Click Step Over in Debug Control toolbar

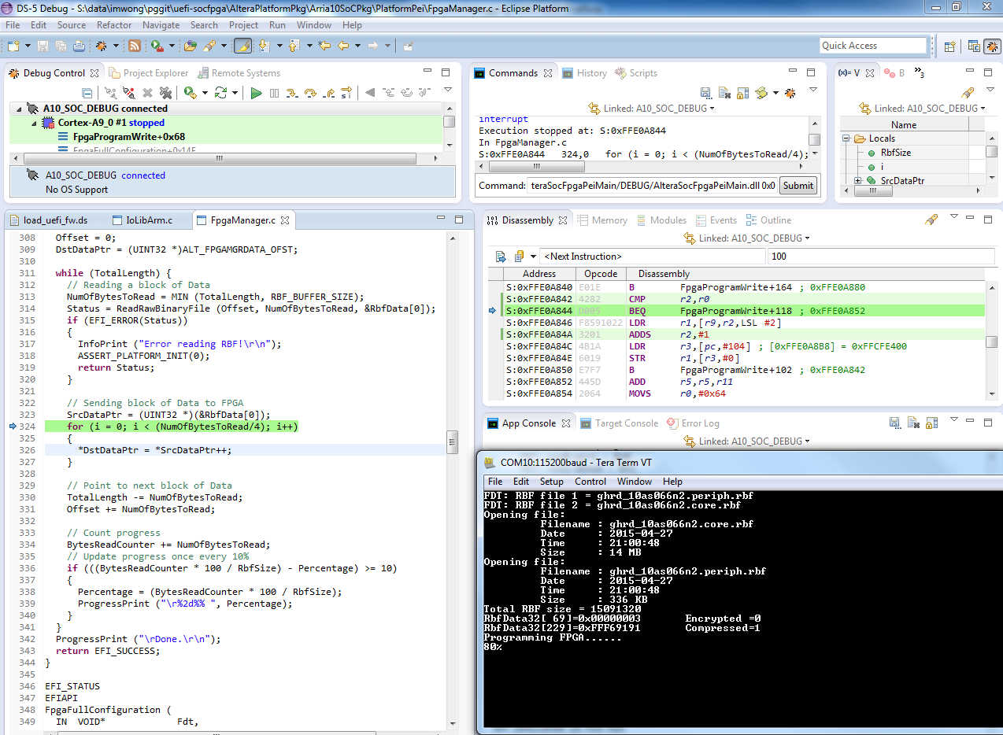pyautogui.click(x=310, y=93)
